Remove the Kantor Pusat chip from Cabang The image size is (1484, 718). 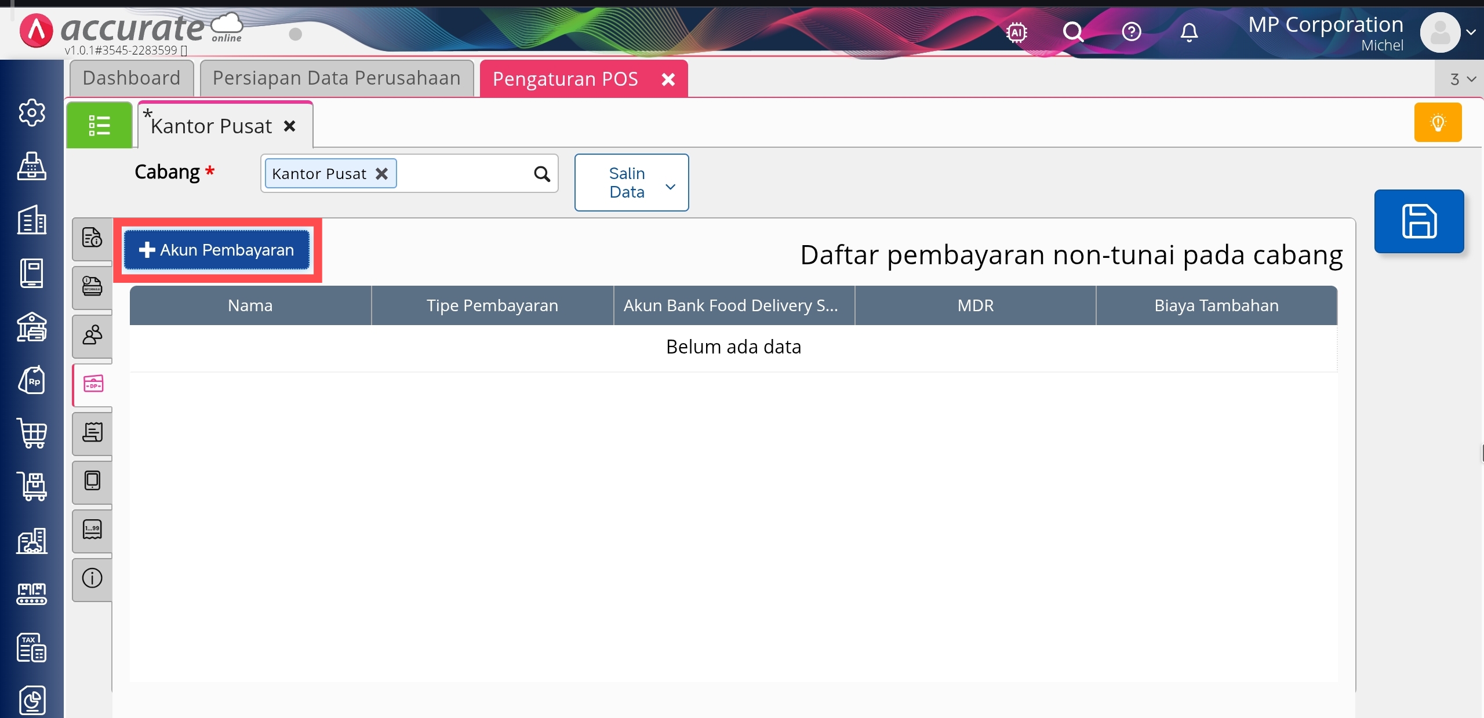pos(381,174)
